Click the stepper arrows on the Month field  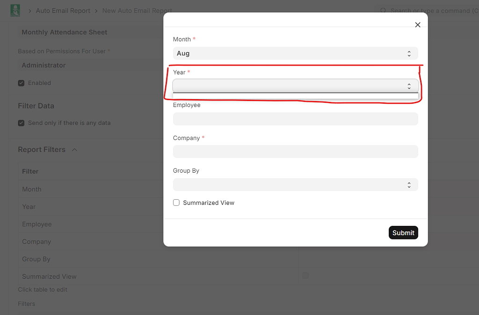409,53
